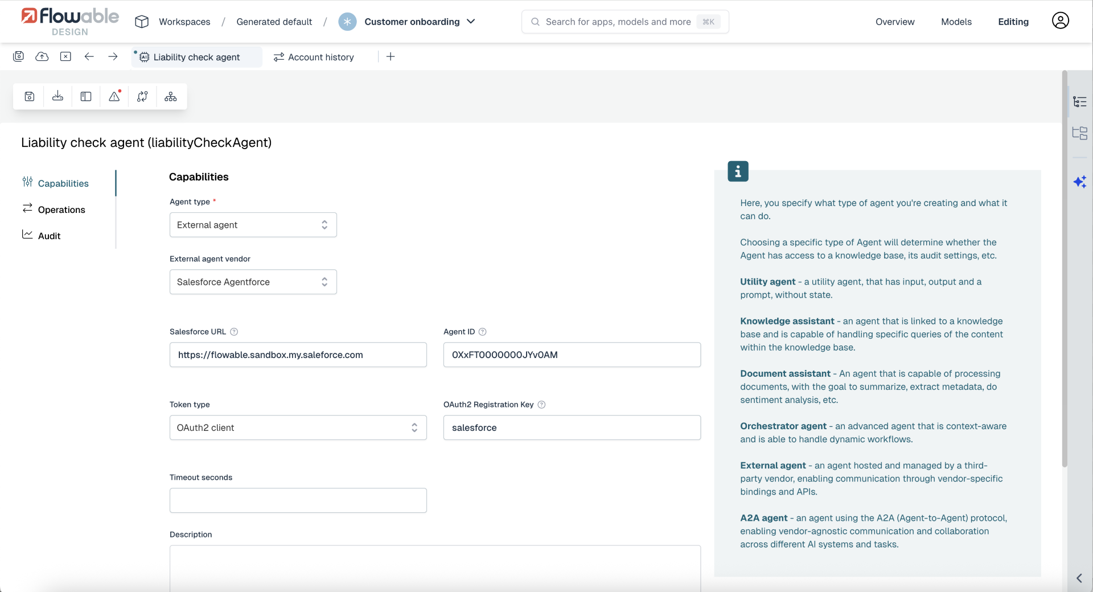The image size is (1093, 592).
Task: Click the Customer onboarding app title
Action: pos(412,22)
